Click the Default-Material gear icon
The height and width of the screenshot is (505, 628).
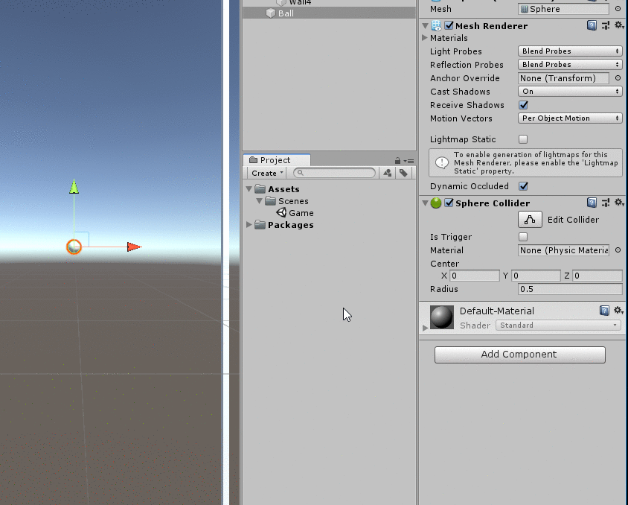click(618, 311)
